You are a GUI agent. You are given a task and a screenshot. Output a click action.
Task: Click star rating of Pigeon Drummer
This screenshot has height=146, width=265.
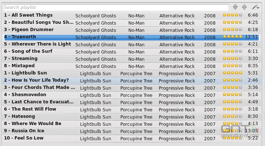click(x=232, y=30)
